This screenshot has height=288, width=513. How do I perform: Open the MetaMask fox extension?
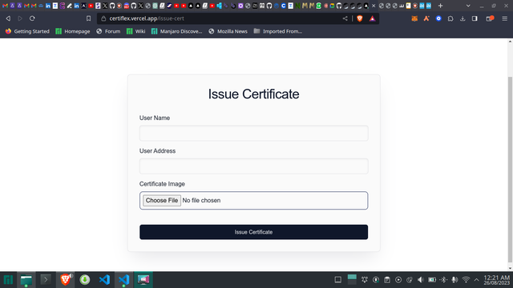414,18
